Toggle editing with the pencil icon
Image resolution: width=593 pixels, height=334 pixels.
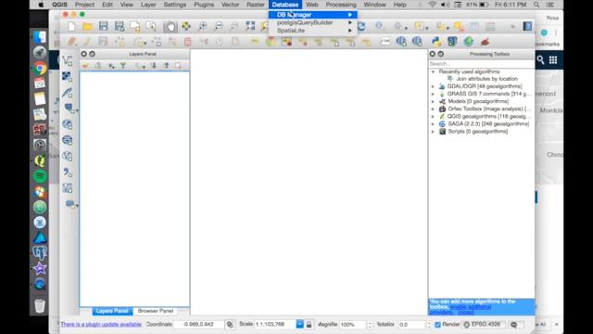(87, 41)
